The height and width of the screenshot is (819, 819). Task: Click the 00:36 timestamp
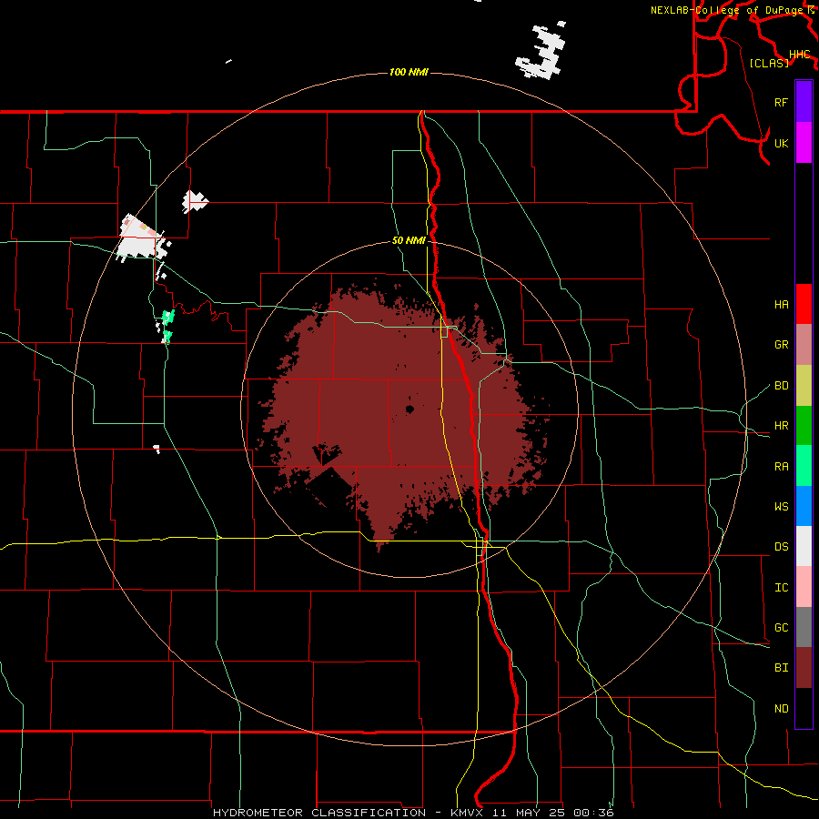(x=593, y=813)
